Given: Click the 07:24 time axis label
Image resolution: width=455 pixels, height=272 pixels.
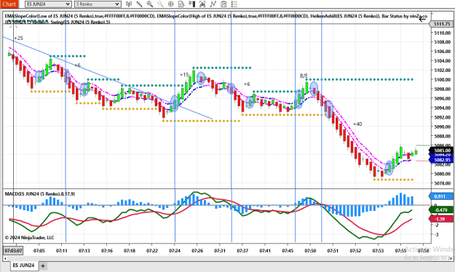Looking at the screenshot, I should pos(175,250).
